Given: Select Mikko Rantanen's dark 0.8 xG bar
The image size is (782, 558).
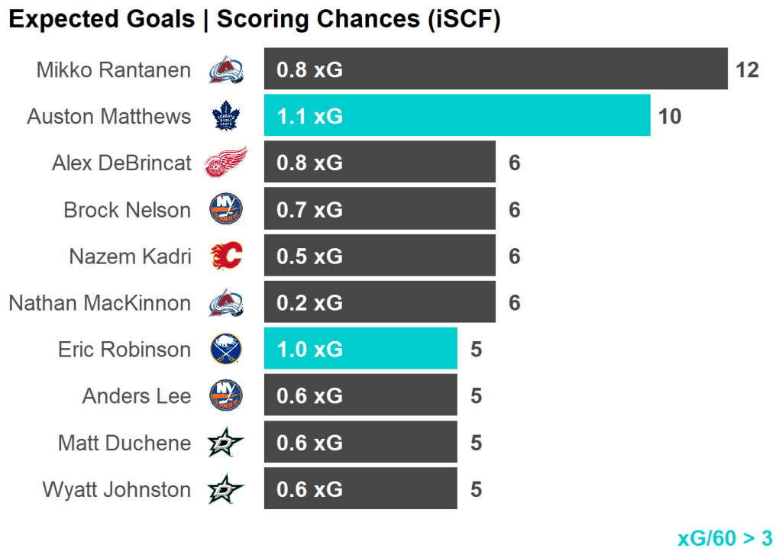Looking at the screenshot, I should click(x=496, y=69).
